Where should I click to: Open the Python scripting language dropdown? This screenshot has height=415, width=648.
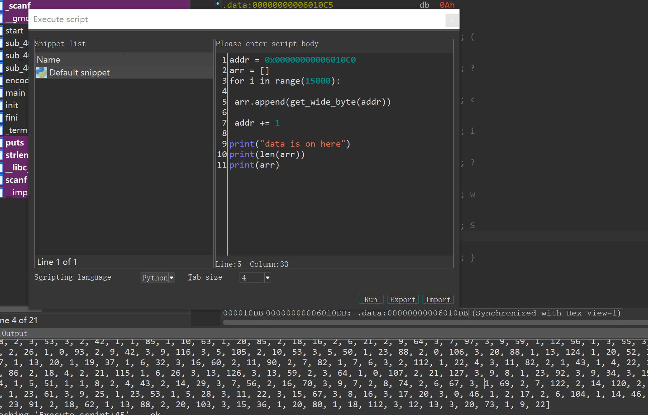[x=158, y=278]
